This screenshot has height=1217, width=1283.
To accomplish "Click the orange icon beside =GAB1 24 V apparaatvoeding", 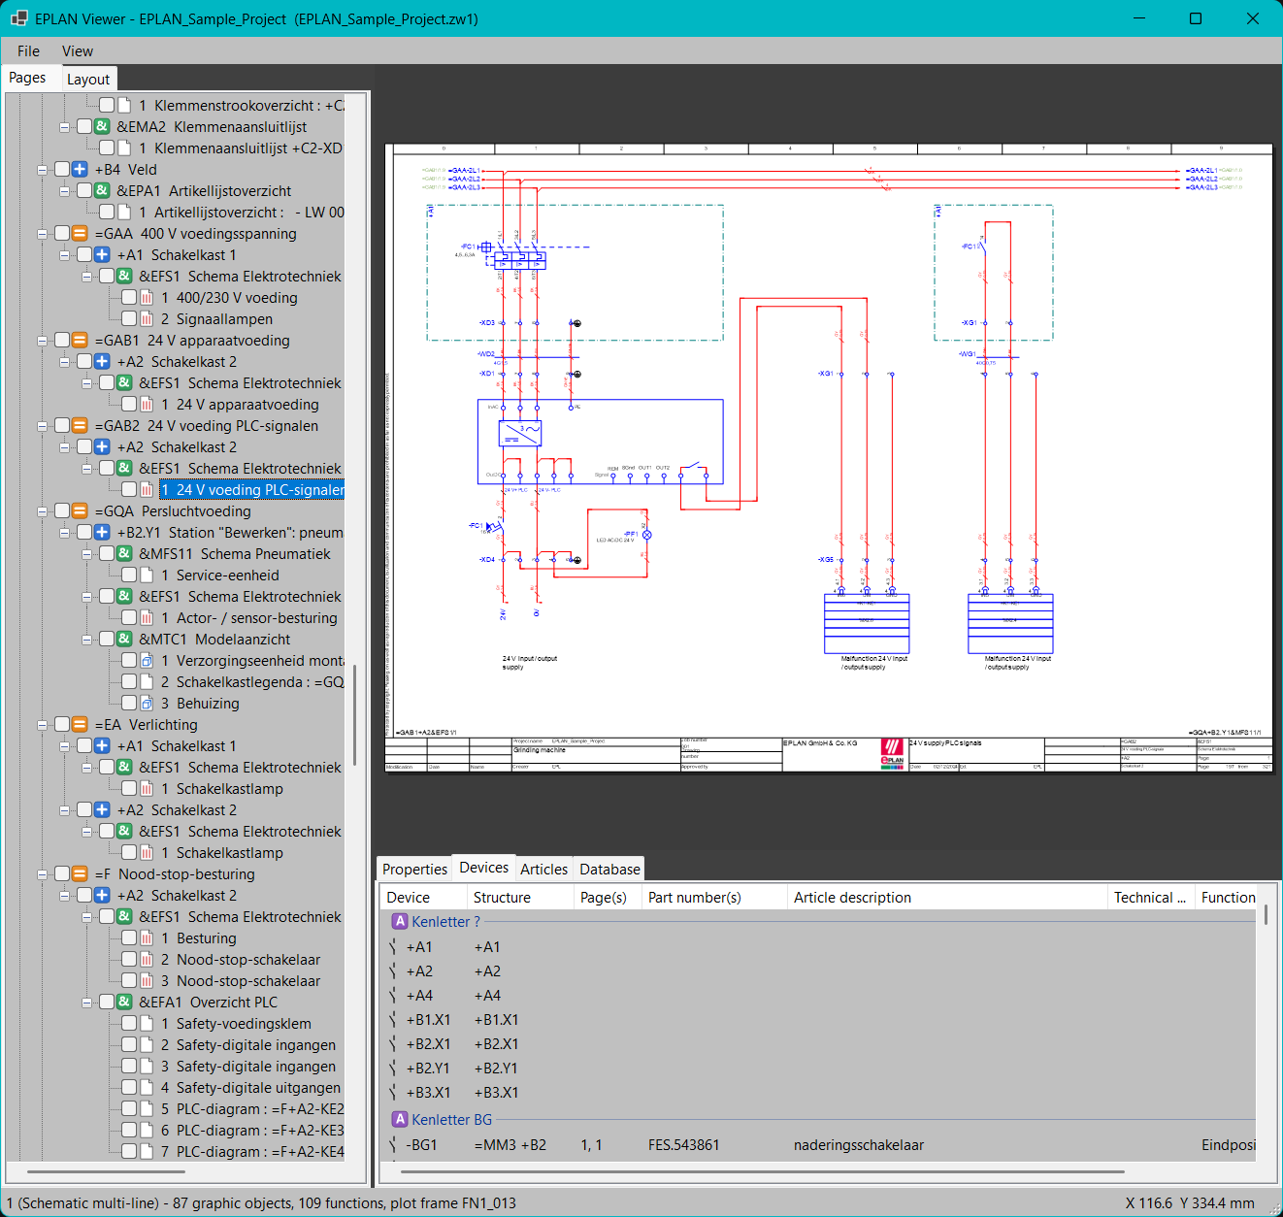I will pyautogui.click(x=80, y=341).
